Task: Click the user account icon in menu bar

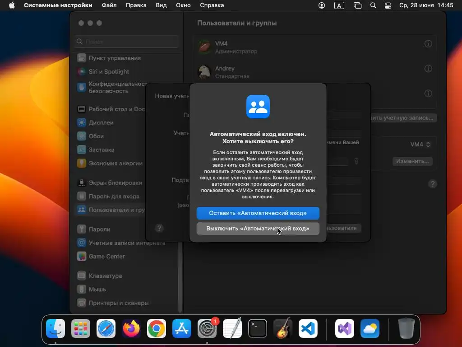Action: tap(322, 5)
